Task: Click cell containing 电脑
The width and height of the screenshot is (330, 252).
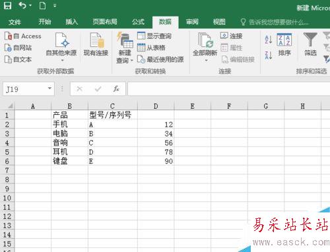Action: pyautogui.click(x=69, y=133)
